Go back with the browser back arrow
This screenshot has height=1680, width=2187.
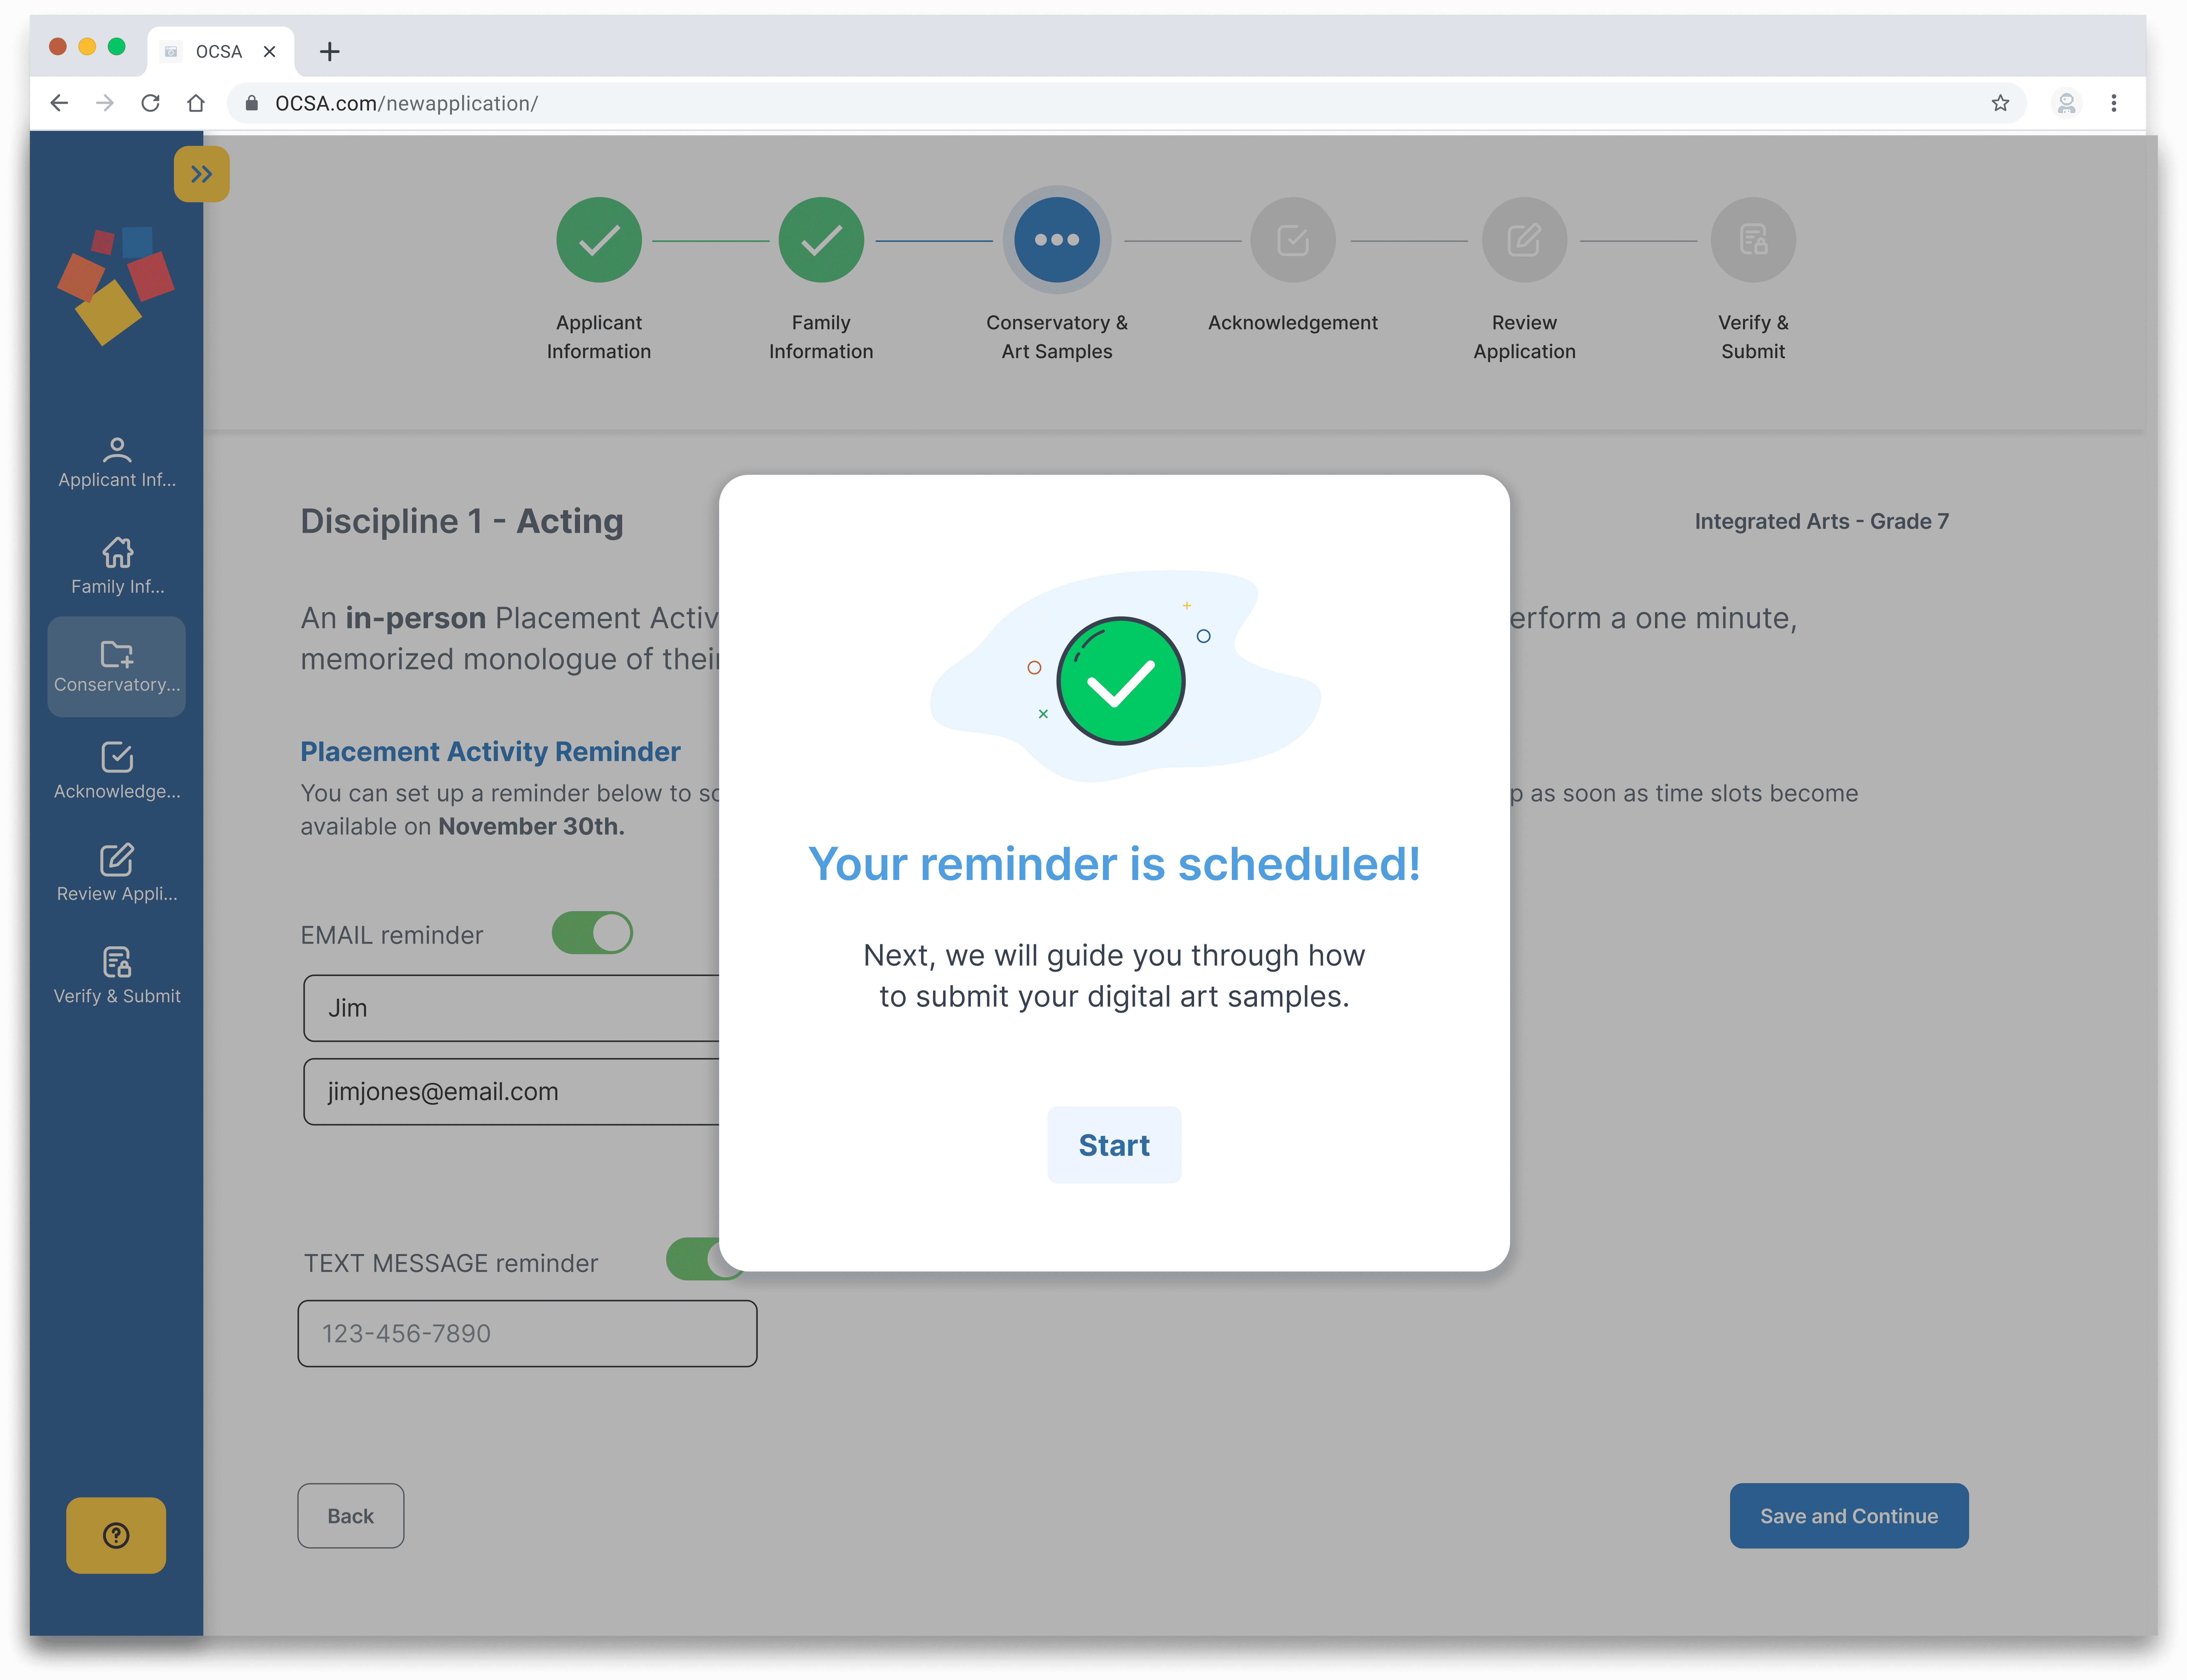click(59, 103)
